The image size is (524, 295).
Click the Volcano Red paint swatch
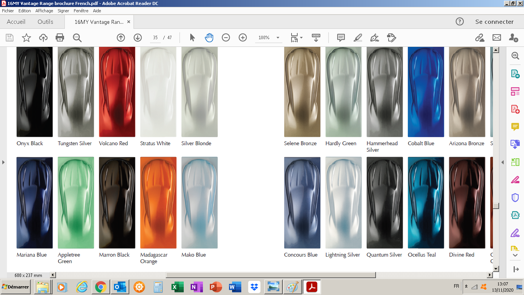pos(117,92)
